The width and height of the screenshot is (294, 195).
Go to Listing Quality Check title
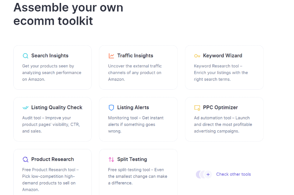tap(57, 107)
